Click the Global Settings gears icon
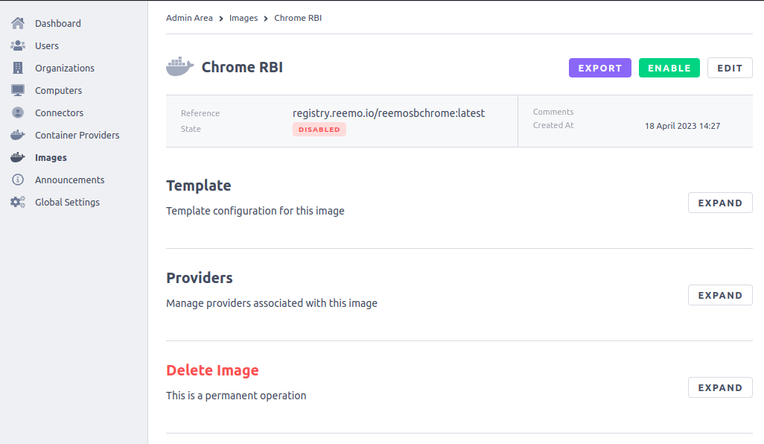This screenshot has height=444, width=764. pyautogui.click(x=18, y=202)
